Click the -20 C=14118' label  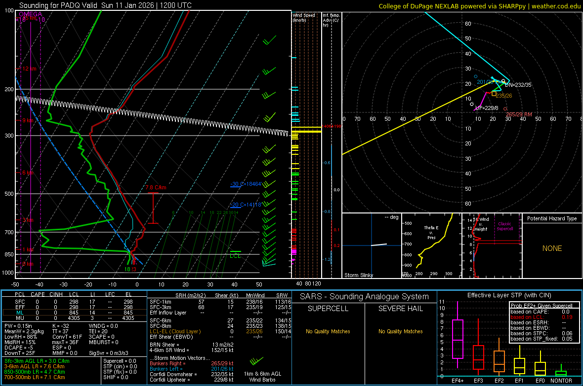pos(246,205)
